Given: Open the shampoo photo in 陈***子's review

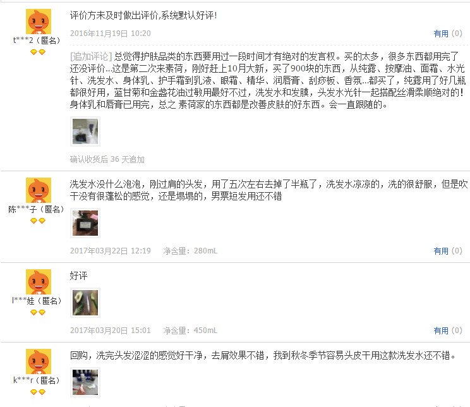Looking at the screenshot, I should pyautogui.click(x=85, y=223).
